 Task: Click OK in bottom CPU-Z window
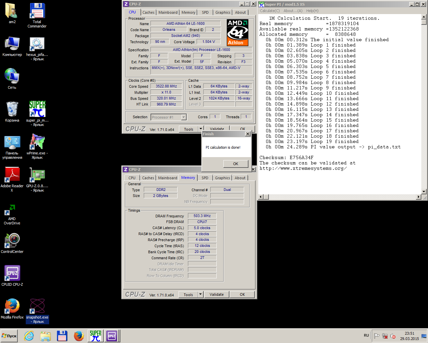coord(242,295)
